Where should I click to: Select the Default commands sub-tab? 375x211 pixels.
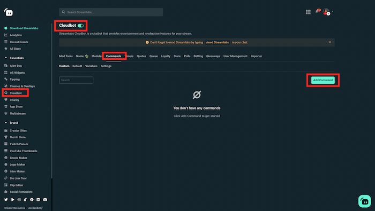[77, 66]
